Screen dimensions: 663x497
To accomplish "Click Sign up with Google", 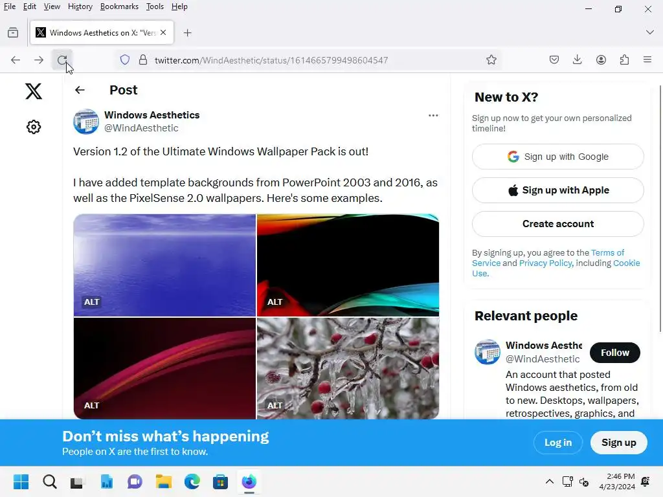I will [x=557, y=157].
